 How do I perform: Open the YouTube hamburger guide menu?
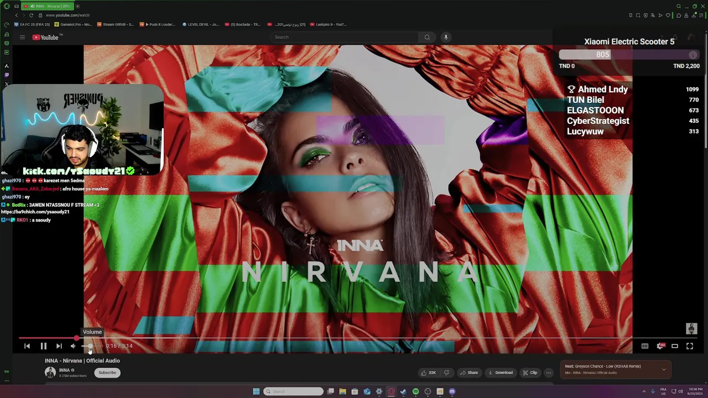[22, 37]
